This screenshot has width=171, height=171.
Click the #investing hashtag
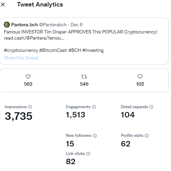[93, 51]
